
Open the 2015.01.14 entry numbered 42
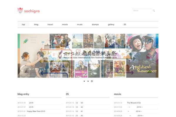[x=79, y=107]
